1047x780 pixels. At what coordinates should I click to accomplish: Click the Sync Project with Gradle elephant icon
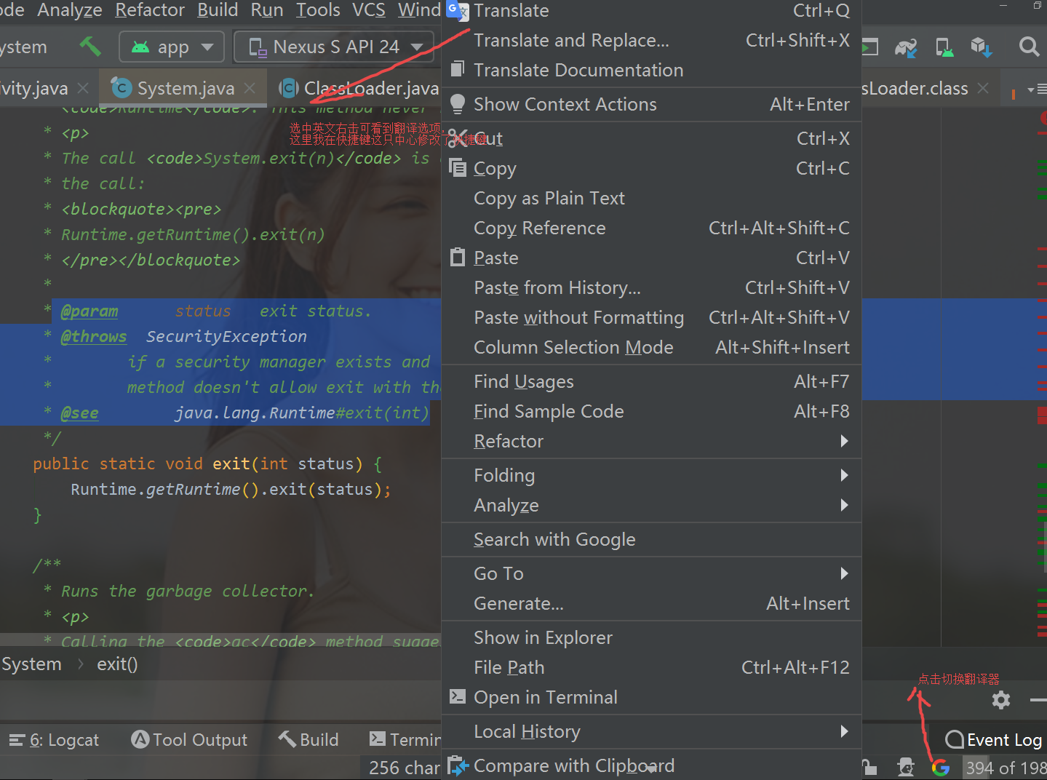pyautogui.click(x=906, y=47)
